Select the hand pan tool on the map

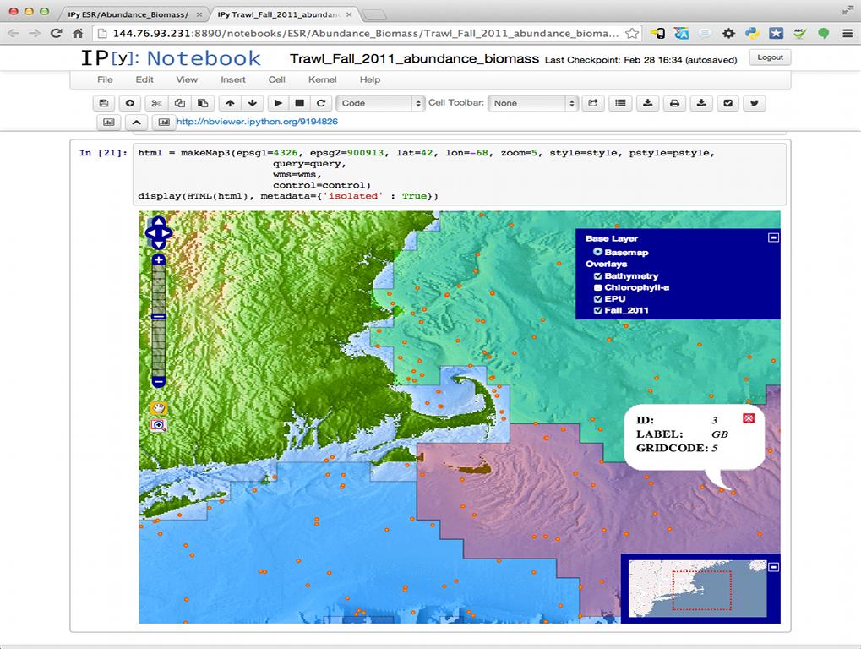pos(159,408)
